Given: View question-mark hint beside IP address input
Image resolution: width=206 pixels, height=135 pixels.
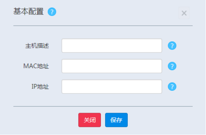Looking at the screenshot, I should [x=172, y=87].
